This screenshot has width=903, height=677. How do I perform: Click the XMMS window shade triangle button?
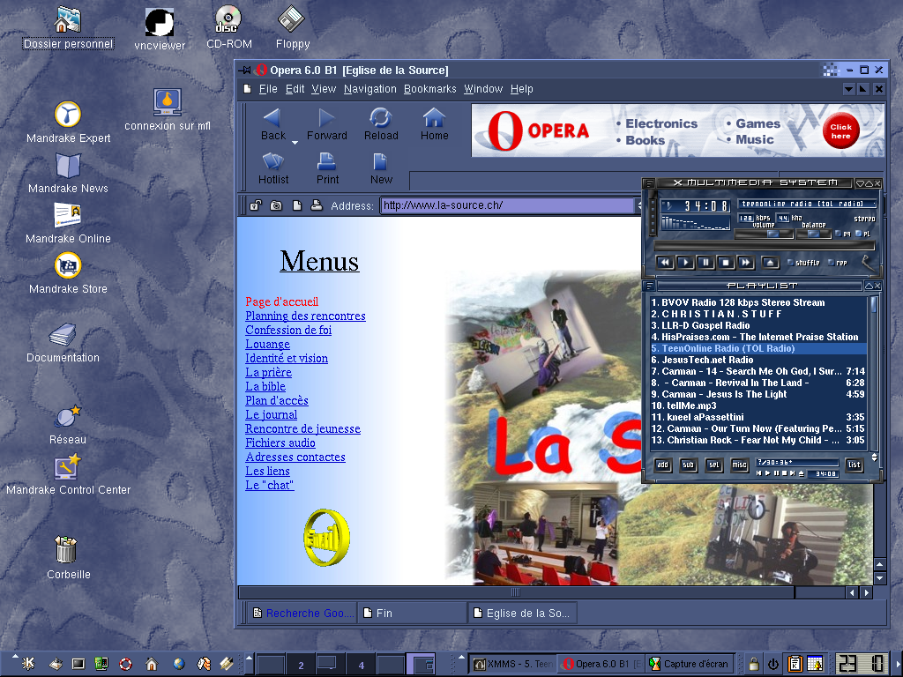tap(868, 183)
